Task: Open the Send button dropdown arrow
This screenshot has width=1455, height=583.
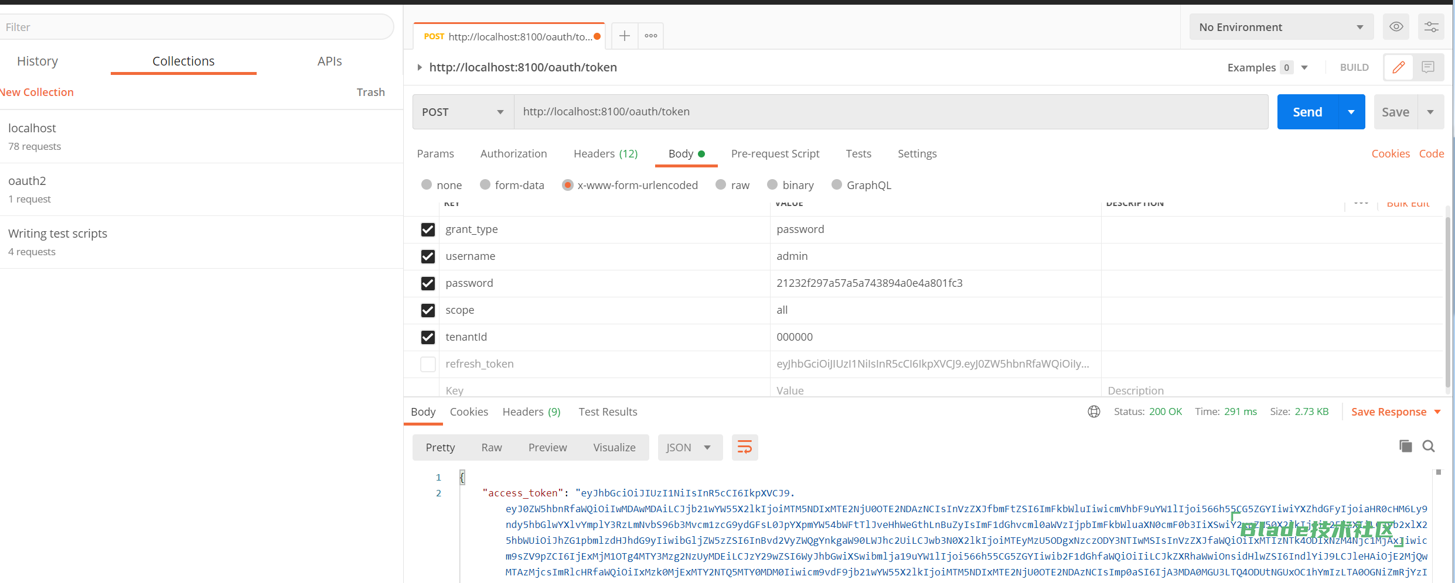Action: click(x=1351, y=112)
